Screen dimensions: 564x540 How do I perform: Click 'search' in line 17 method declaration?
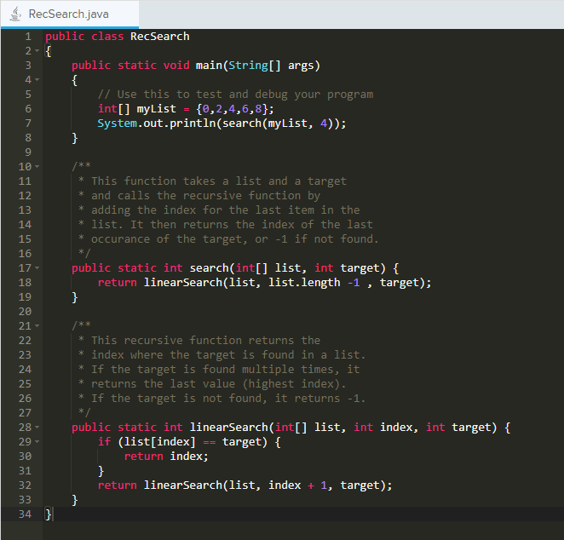tap(209, 268)
